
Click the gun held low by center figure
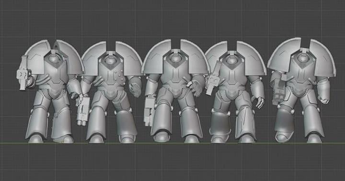coord(149,111)
